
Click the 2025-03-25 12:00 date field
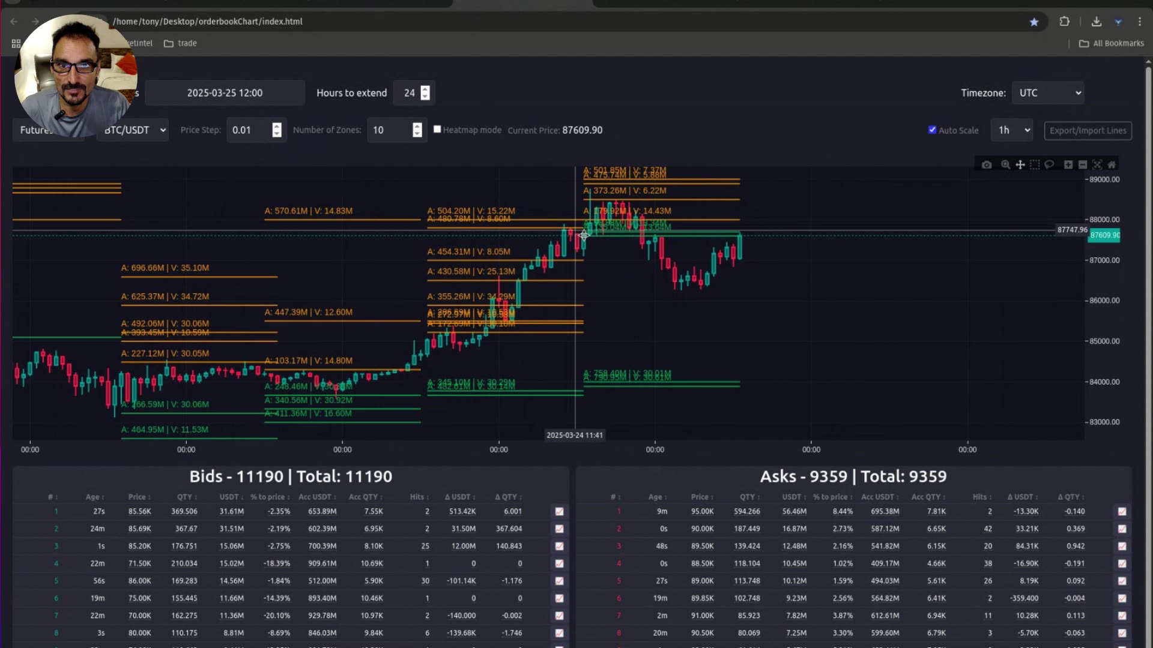click(x=225, y=92)
